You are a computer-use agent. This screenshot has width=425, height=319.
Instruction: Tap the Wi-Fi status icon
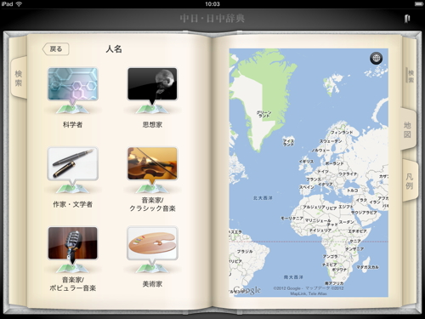pos(20,4)
